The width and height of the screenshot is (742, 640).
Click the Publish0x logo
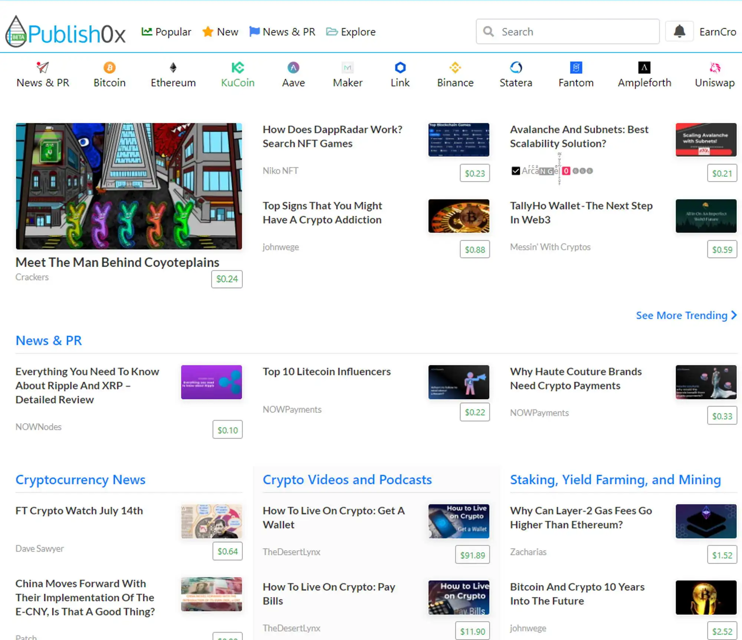pyautogui.click(x=66, y=32)
